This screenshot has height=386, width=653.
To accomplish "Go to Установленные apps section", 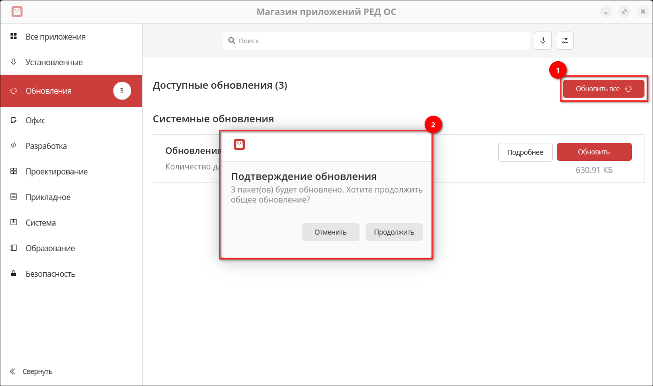I will pos(54,62).
